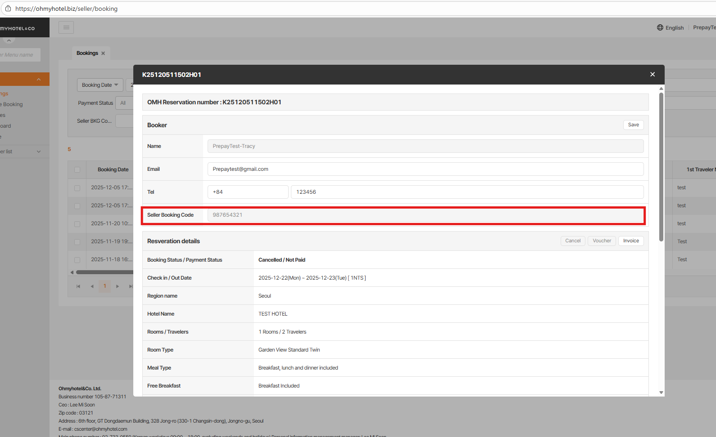This screenshot has width=716, height=437.
Task: Open the Booking Date filter dropdown
Action: point(100,85)
